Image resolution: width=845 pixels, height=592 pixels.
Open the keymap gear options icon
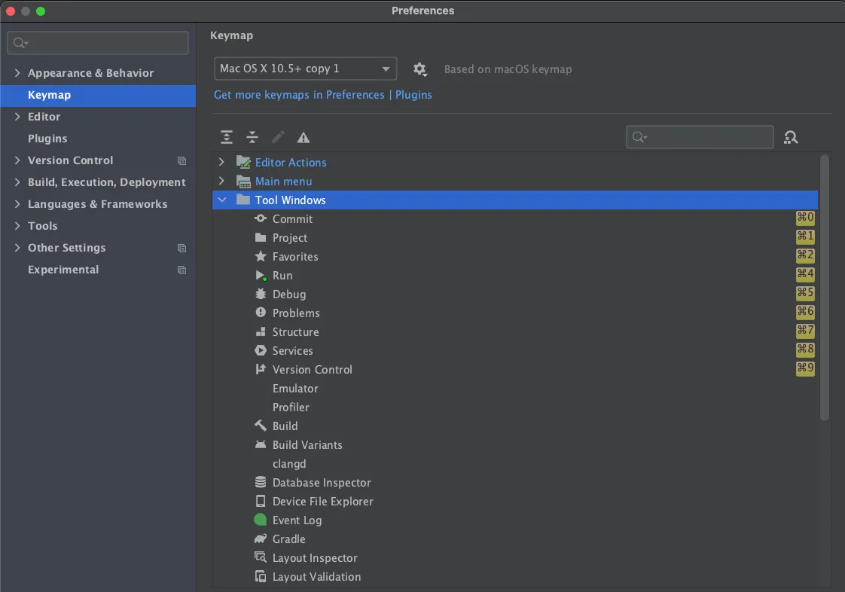pos(420,69)
